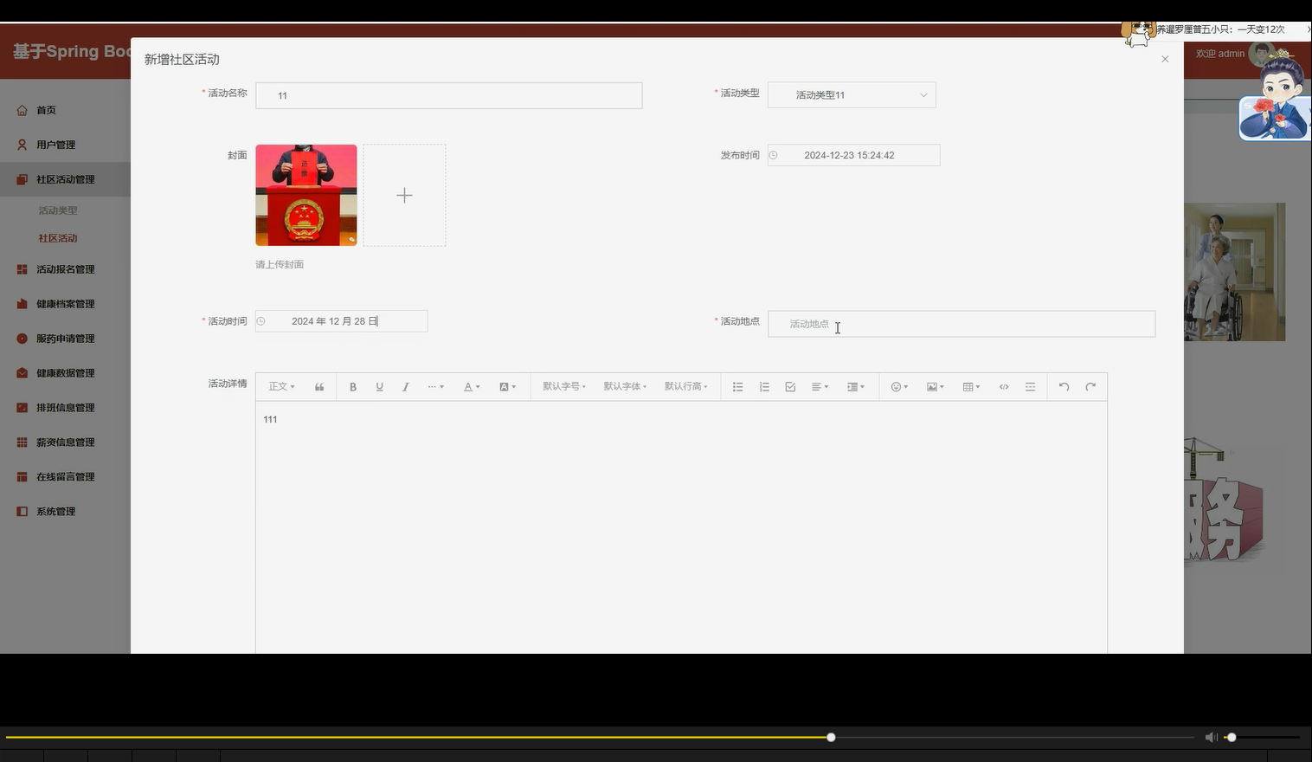Click the 发布时间 datetime field

pyautogui.click(x=853, y=155)
